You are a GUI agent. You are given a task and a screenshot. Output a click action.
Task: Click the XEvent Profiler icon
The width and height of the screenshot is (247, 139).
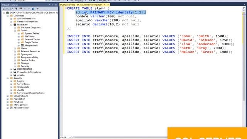pyautogui.click(x=11, y=108)
